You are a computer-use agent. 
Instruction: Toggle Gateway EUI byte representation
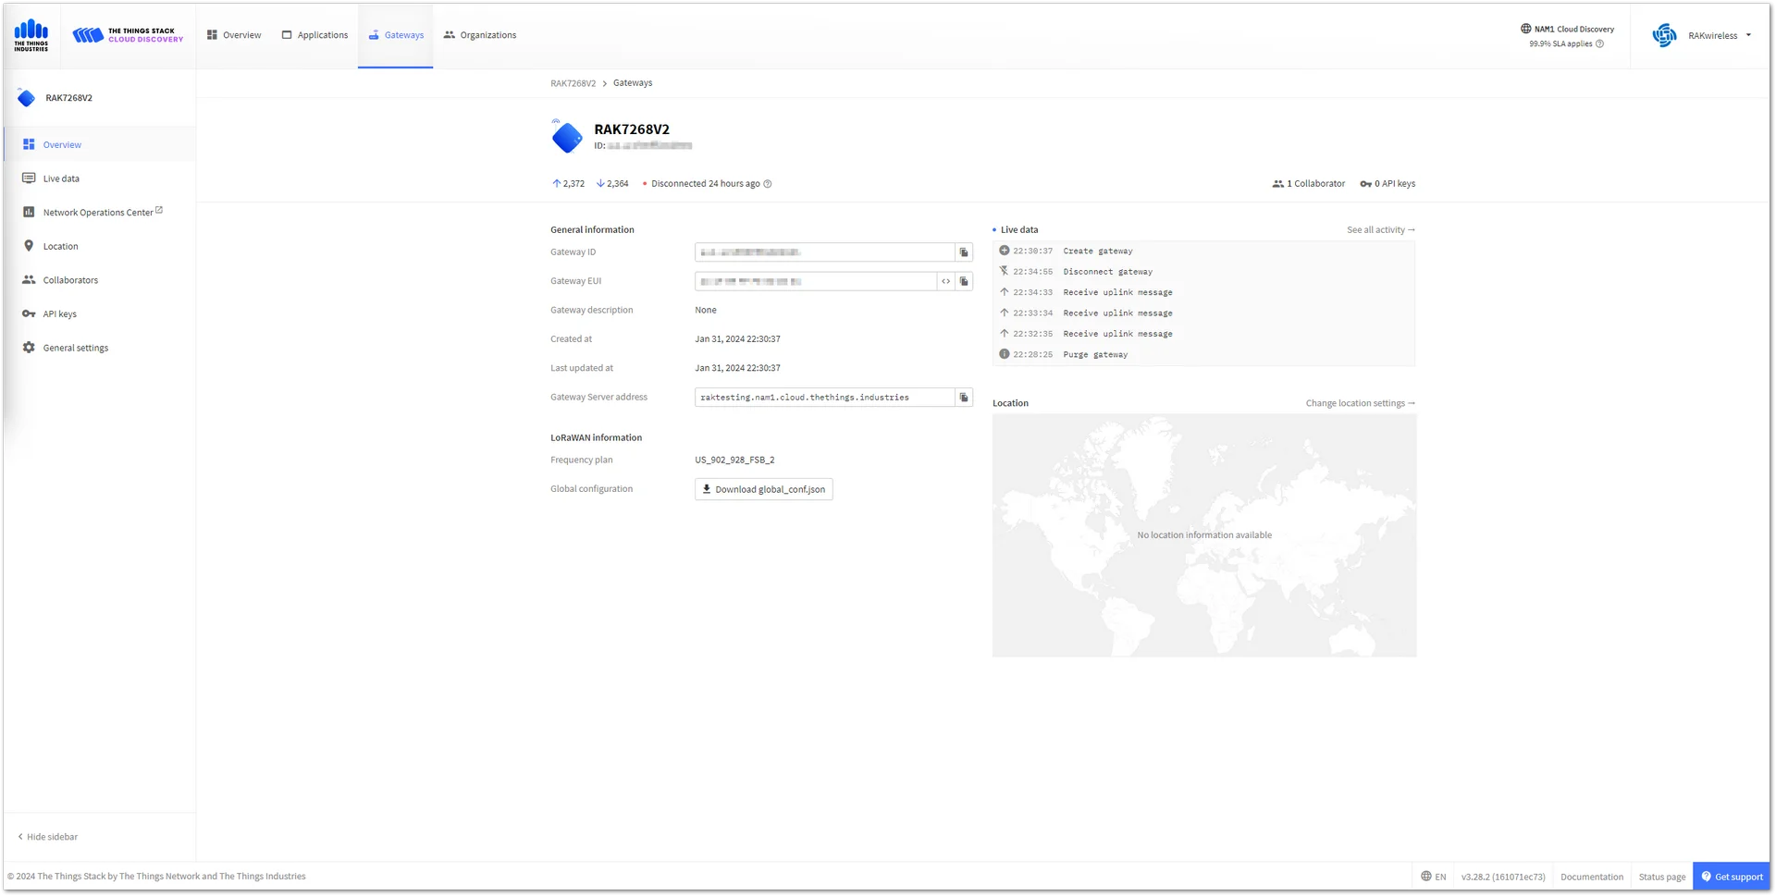coord(945,281)
